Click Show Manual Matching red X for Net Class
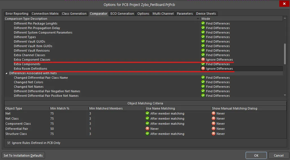The width and height of the screenshot is (290, 160). coord(213,118)
